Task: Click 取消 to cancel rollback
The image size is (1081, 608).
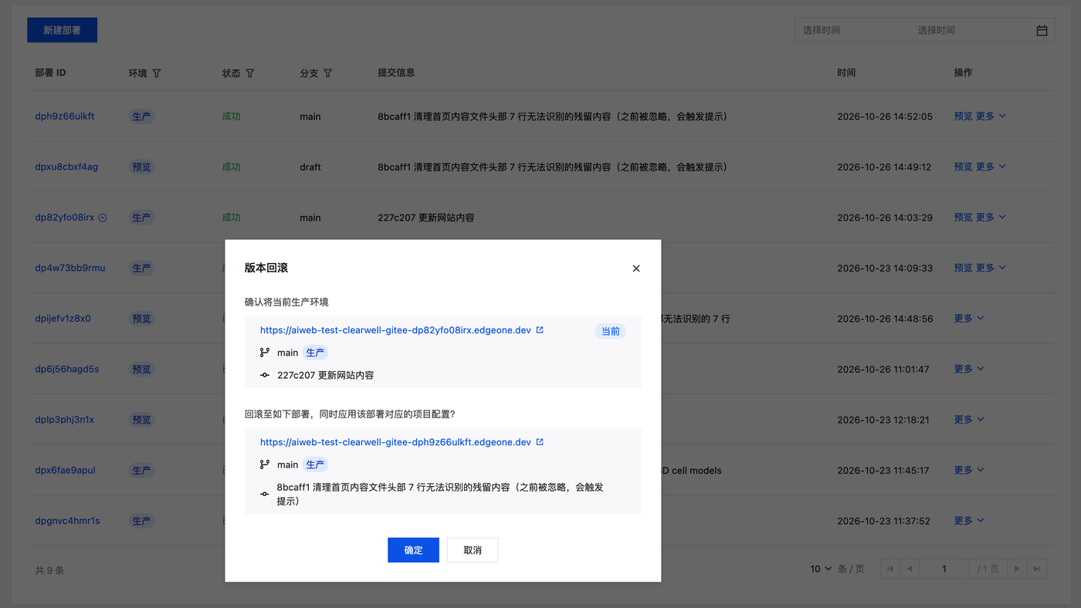Action: [473, 550]
